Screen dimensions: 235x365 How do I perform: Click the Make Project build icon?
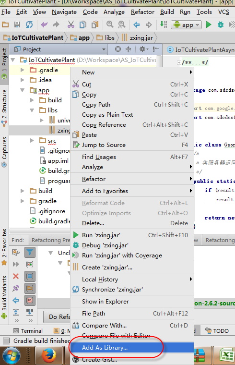164,24
